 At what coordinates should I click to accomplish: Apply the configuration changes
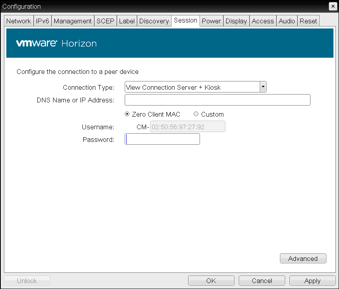312,281
